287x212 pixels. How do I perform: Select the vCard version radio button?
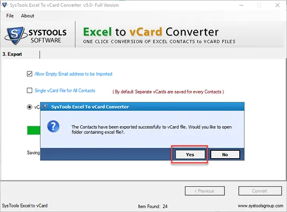point(30,107)
